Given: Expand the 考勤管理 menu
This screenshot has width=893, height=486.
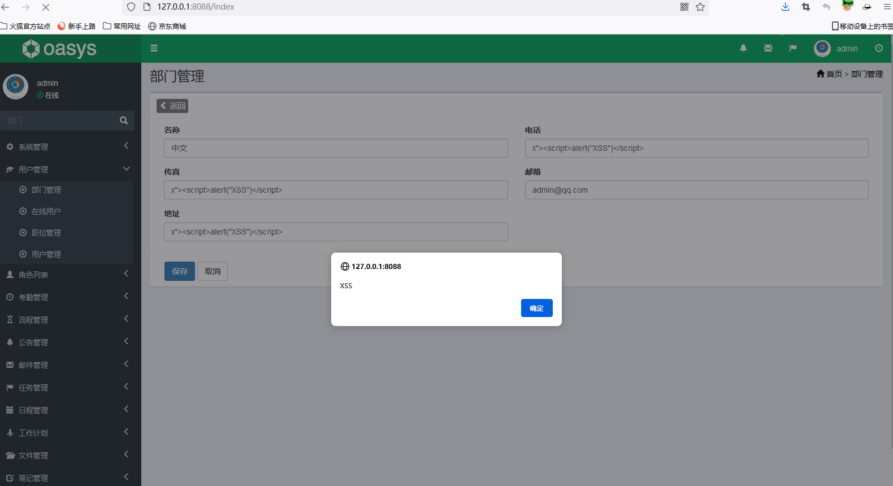Looking at the screenshot, I should pyautogui.click(x=67, y=297).
